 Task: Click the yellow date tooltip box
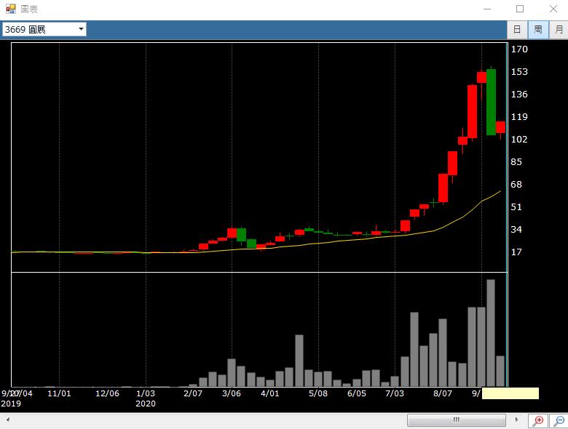click(510, 393)
